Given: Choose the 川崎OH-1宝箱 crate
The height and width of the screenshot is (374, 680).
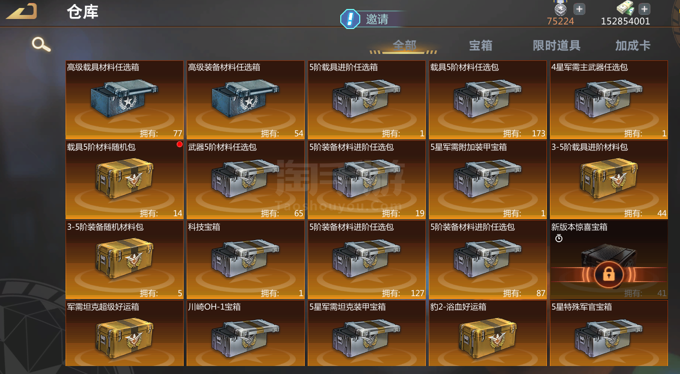Looking at the screenshot, I should [x=246, y=333].
